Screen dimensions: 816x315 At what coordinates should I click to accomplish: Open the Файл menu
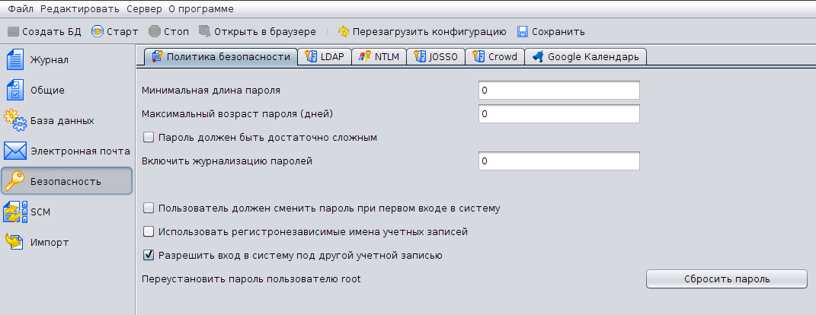point(20,9)
